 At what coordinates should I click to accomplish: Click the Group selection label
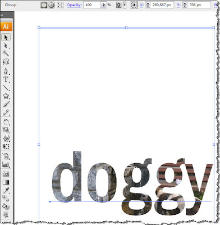11,5
